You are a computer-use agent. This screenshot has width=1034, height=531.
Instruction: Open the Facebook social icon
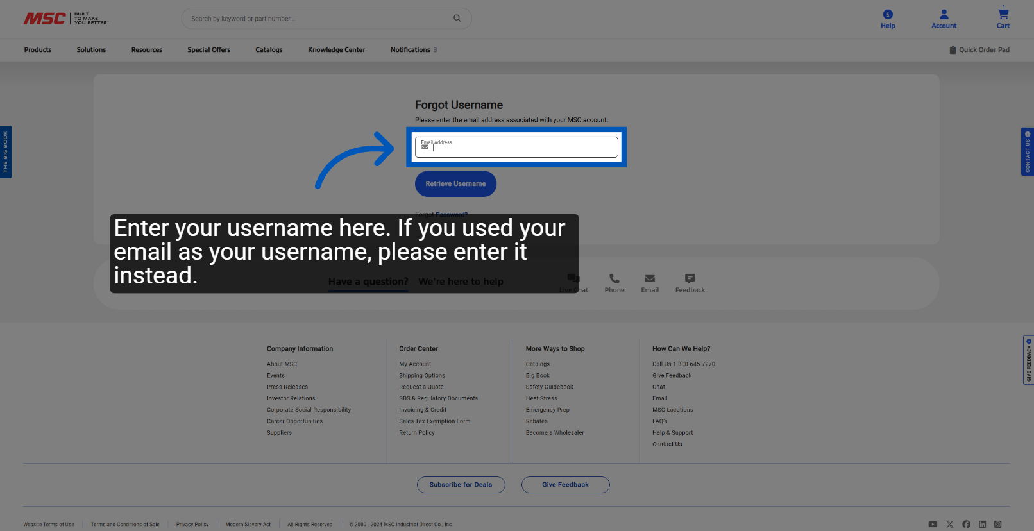click(x=966, y=525)
